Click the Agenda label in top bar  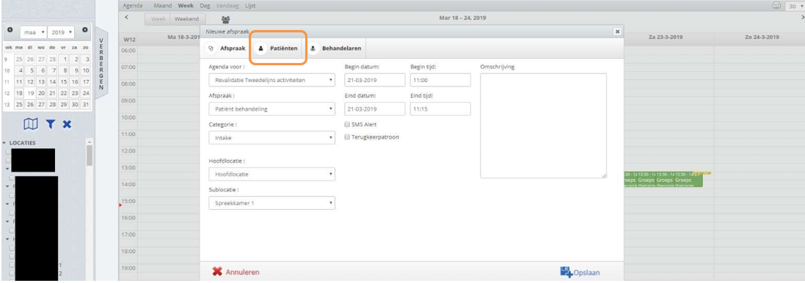click(133, 6)
